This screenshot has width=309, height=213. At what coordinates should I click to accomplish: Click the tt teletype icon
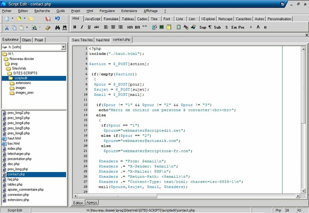[x=265, y=27]
